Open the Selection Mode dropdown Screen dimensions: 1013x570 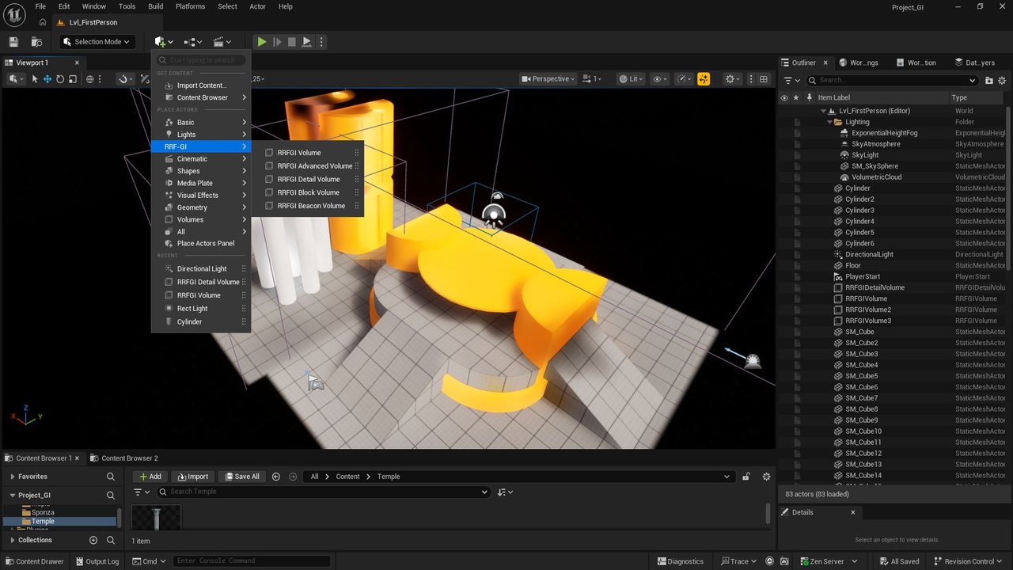click(97, 42)
